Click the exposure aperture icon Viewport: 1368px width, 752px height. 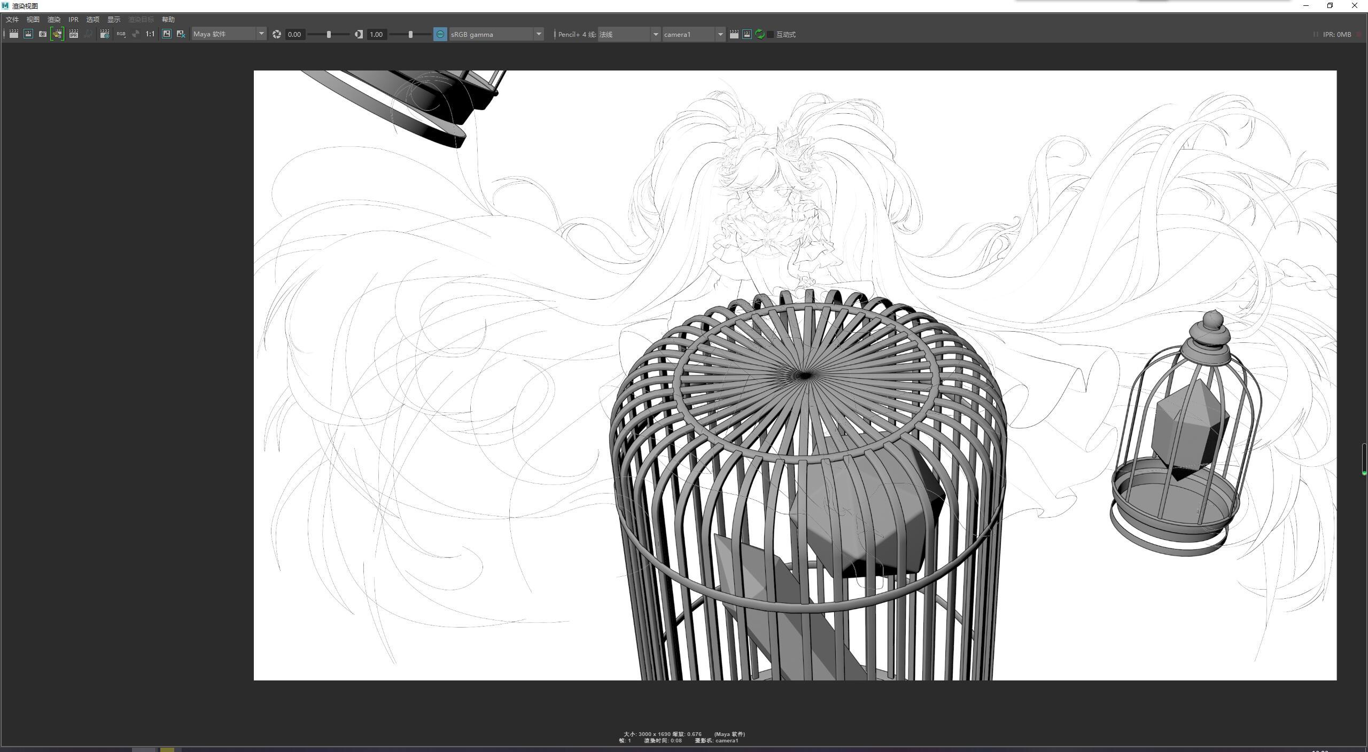(x=277, y=34)
